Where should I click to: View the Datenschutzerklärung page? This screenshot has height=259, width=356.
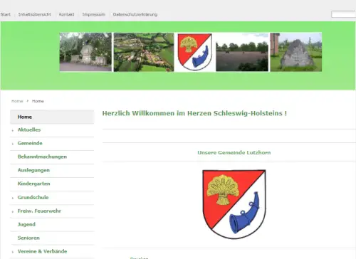(x=135, y=14)
